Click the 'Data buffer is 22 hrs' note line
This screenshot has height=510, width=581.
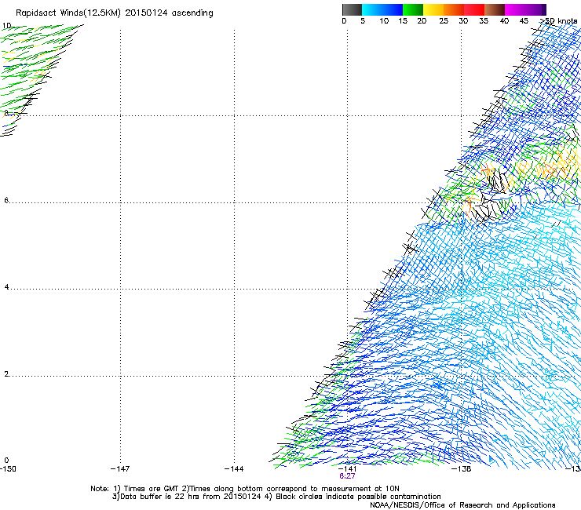276,497
